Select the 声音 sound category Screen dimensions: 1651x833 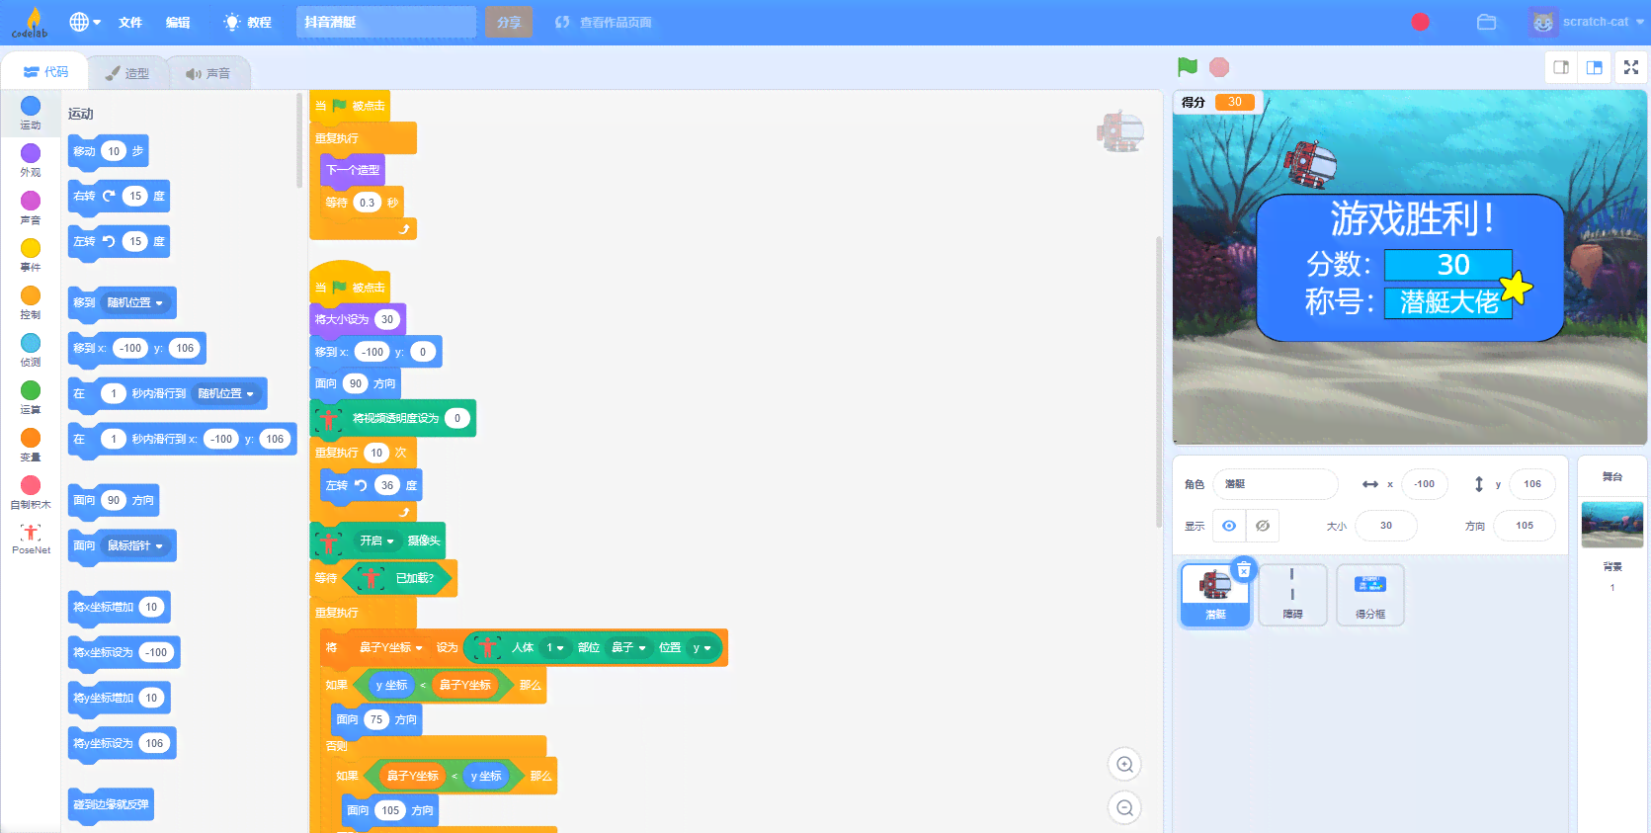31,208
